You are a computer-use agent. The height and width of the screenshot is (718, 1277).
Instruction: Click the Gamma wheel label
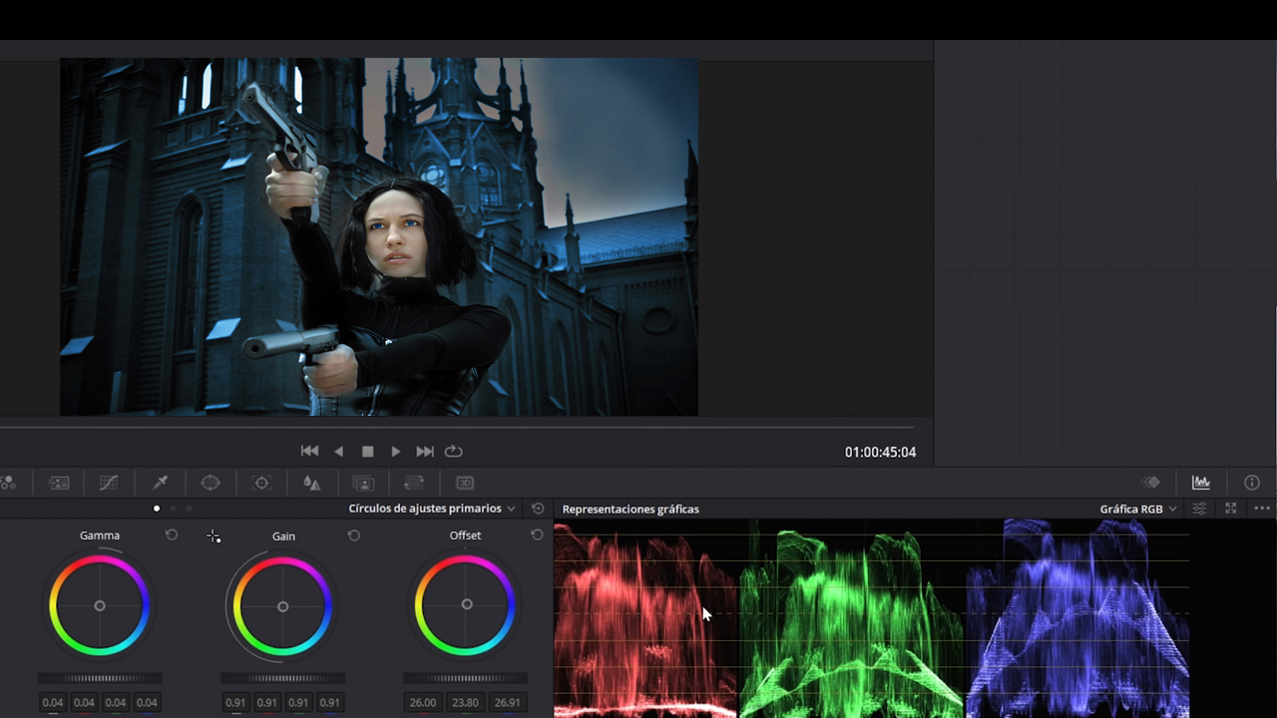(100, 536)
